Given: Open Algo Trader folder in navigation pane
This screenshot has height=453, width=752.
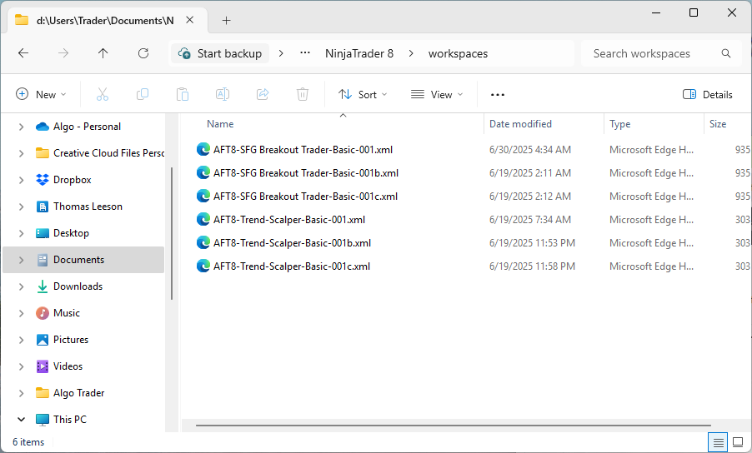Looking at the screenshot, I should click(78, 393).
